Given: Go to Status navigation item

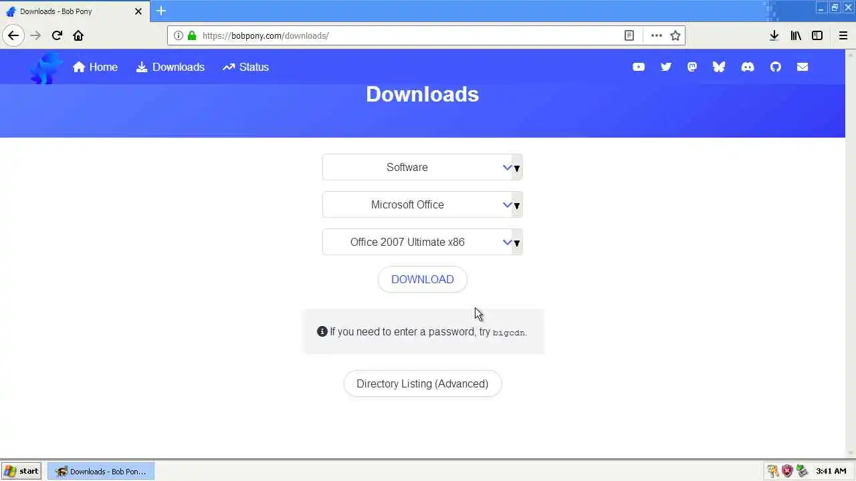Looking at the screenshot, I should [x=245, y=67].
